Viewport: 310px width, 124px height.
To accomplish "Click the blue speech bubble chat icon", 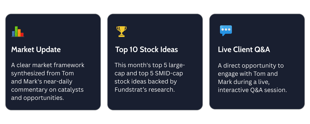I will coord(226,31).
